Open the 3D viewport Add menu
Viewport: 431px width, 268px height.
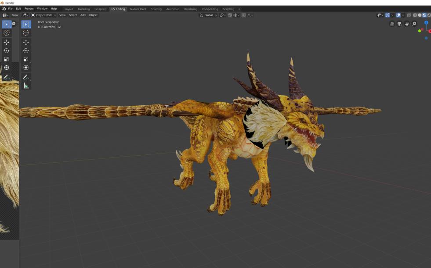(83, 15)
